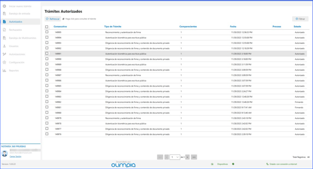
Task: Click Firmando status of row 149981
Action: click(x=299, y=108)
